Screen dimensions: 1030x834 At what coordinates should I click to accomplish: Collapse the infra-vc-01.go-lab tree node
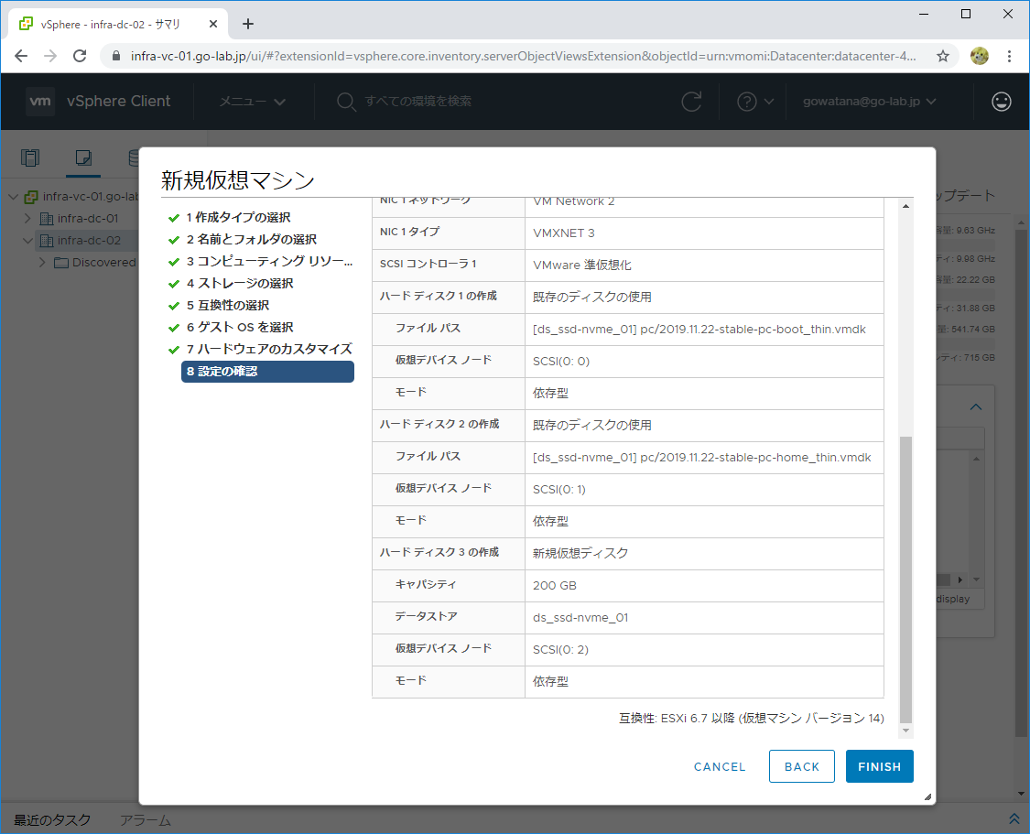coord(12,195)
